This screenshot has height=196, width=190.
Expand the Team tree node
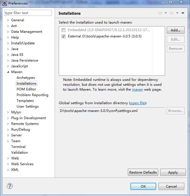pos(8,141)
